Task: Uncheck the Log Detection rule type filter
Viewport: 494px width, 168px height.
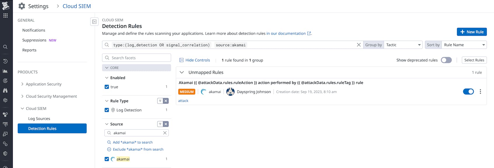Action: point(107,110)
